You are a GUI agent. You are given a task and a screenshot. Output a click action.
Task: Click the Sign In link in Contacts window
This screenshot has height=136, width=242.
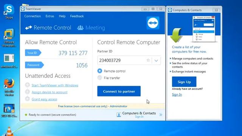pos(177,94)
